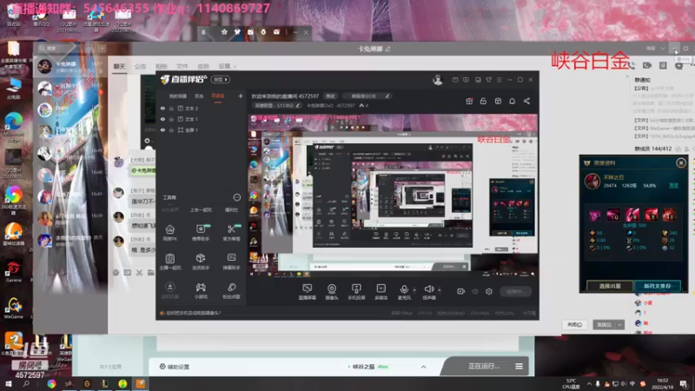Open the 弹幕助手 tool

pos(231,262)
